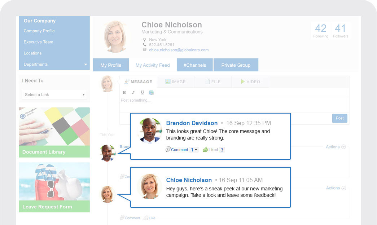Image resolution: width=377 pixels, height=225 pixels.
Task: Click Chloe's large profile photo in header
Action: (x=115, y=36)
